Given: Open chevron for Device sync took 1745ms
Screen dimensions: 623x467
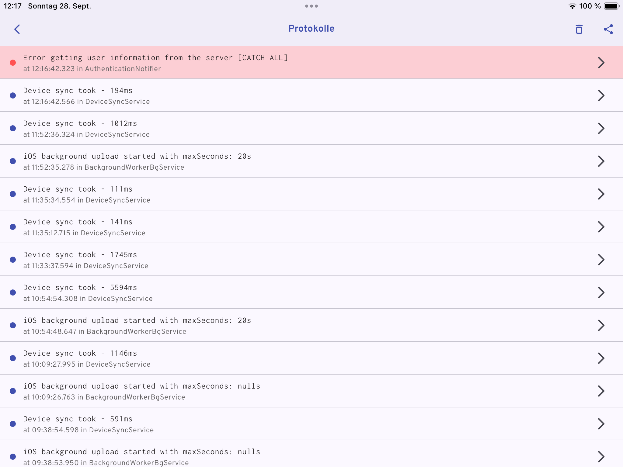Looking at the screenshot, I should [x=601, y=260].
